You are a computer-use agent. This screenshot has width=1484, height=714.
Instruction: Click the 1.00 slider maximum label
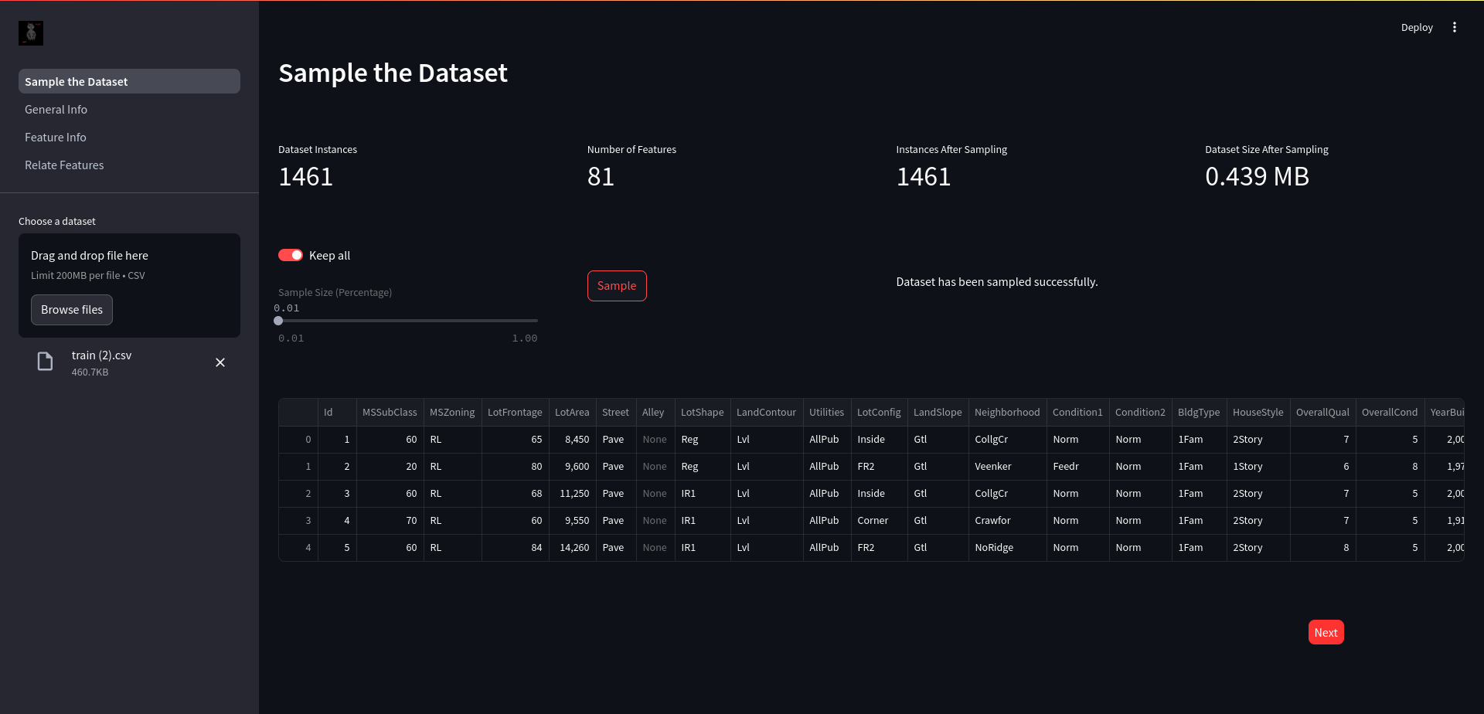click(525, 338)
